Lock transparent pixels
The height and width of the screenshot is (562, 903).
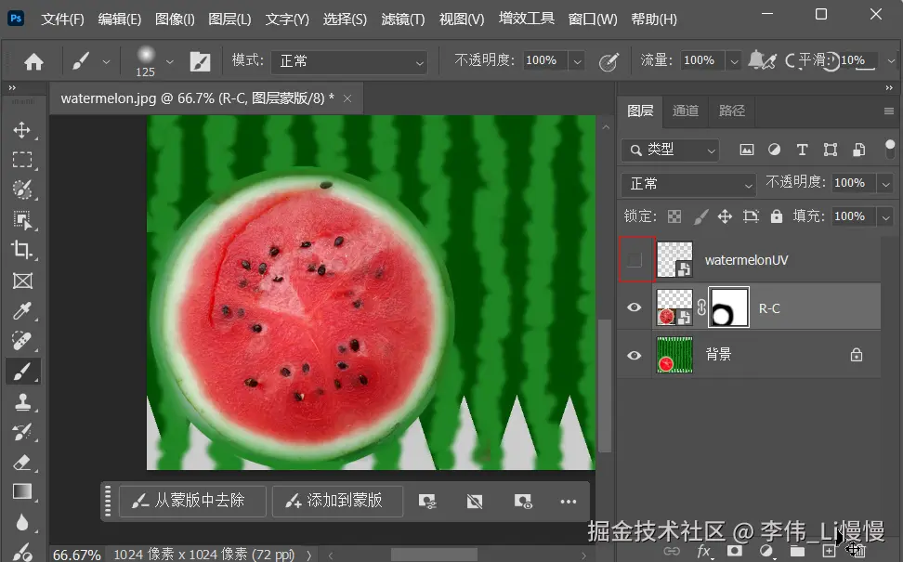(x=674, y=216)
